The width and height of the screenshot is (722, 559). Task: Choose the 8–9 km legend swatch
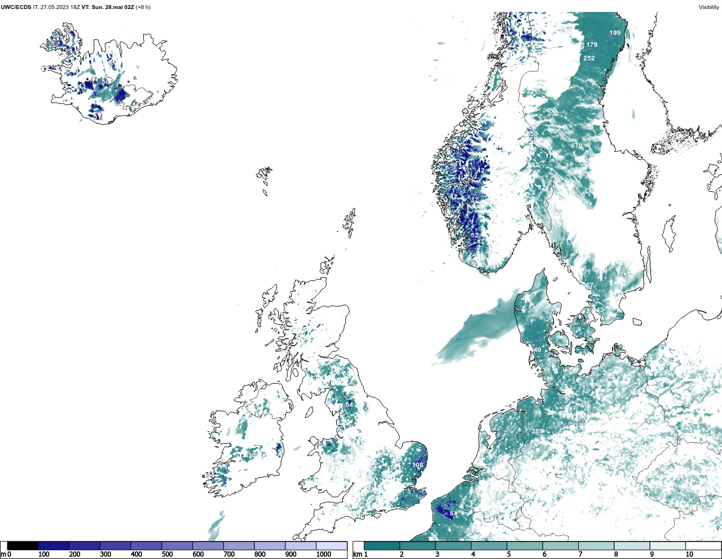[632, 545]
